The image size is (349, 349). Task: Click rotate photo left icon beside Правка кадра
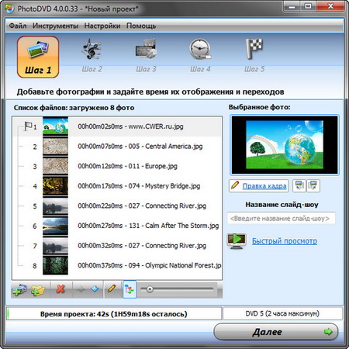tap(299, 185)
